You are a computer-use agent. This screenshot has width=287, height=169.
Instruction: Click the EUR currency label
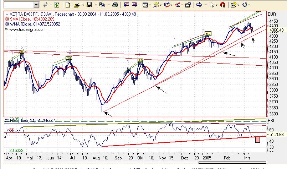click(x=272, y=14)
